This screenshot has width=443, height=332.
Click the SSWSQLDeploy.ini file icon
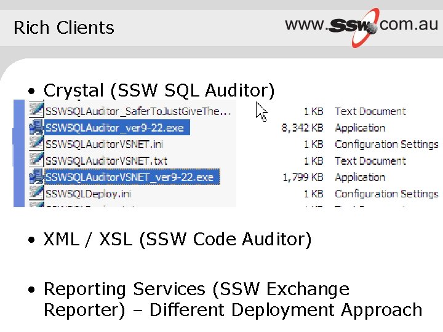tap(36, 193)
